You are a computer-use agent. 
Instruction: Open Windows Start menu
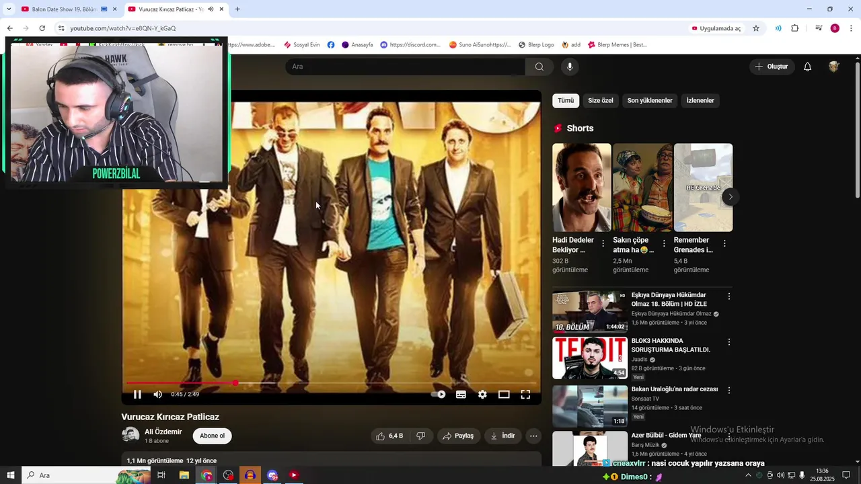(x=11, y=475)
